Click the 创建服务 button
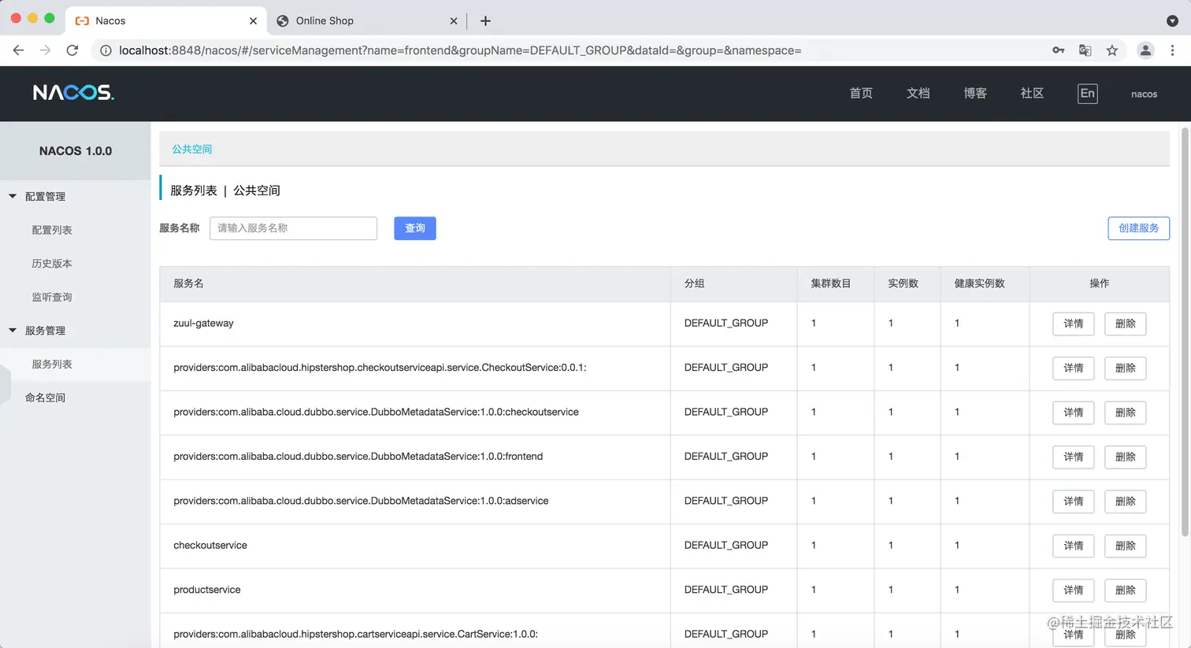 click(x=1138, y=228)
